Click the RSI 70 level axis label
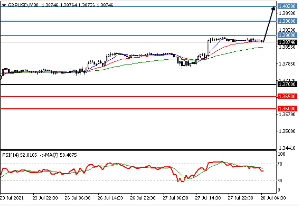The height and width of the screenshot is (206, 299). coord(280,164)
